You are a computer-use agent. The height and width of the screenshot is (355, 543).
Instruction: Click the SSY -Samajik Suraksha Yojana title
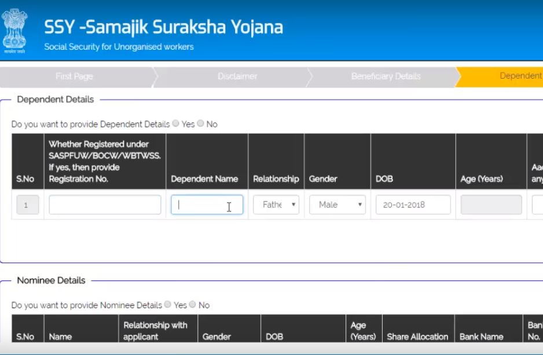[164, 27]
